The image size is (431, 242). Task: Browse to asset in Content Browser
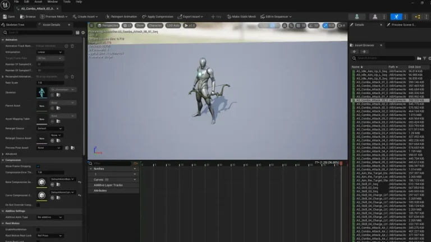tap(27, 17)
